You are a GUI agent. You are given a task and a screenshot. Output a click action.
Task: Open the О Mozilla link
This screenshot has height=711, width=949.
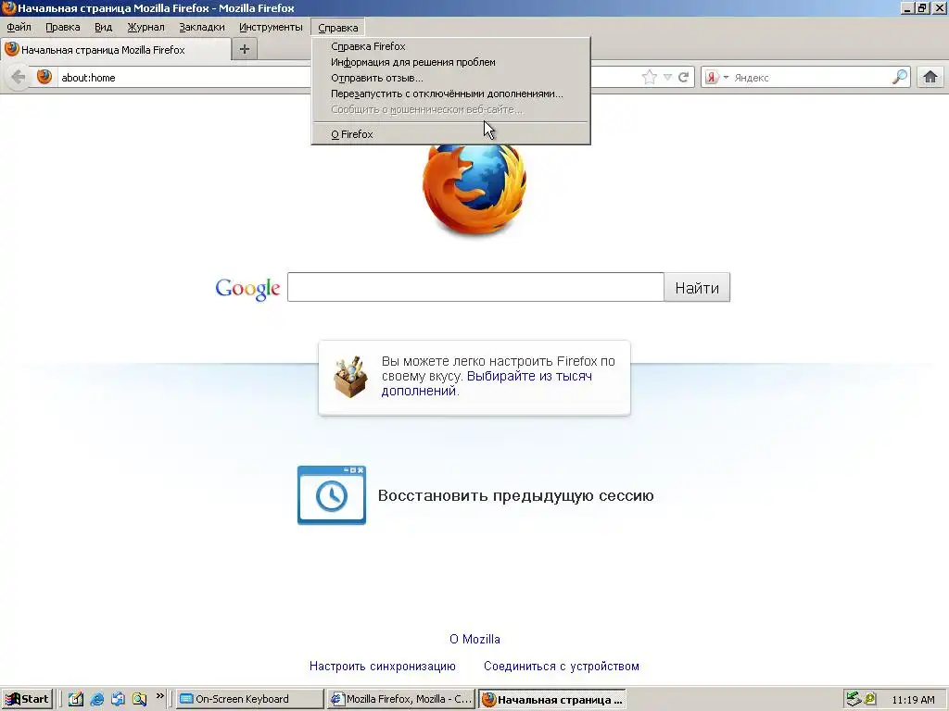(474, 639)
